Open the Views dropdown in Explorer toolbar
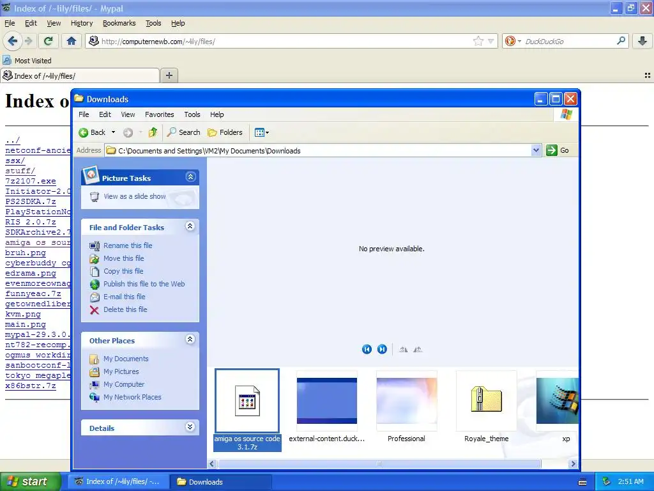This screenshot has height=491, width=654. tap(261, 132)
